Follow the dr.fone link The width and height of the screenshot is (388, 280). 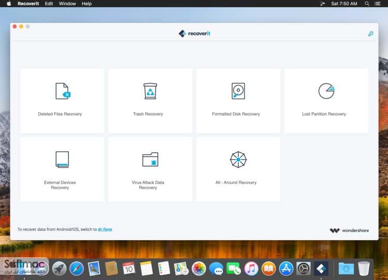(x=105, y=229)
